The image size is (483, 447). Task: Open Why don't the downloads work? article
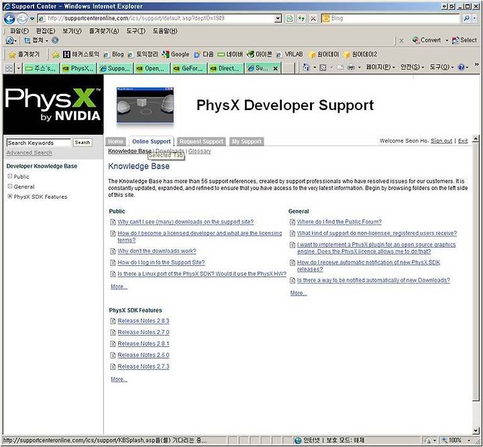(x=157, y=251)
